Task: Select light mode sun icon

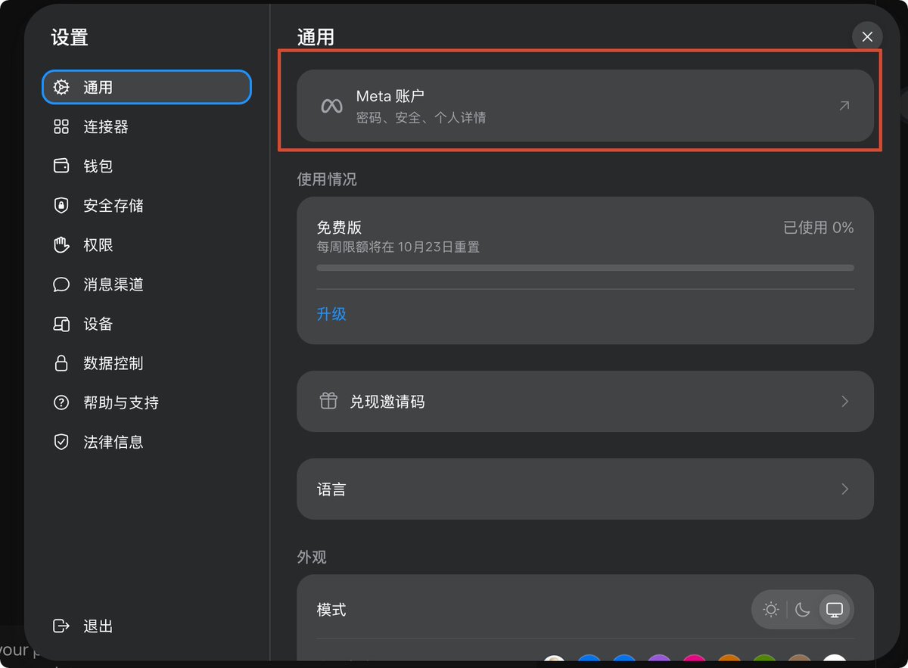Action: click(x=771, y=609)
